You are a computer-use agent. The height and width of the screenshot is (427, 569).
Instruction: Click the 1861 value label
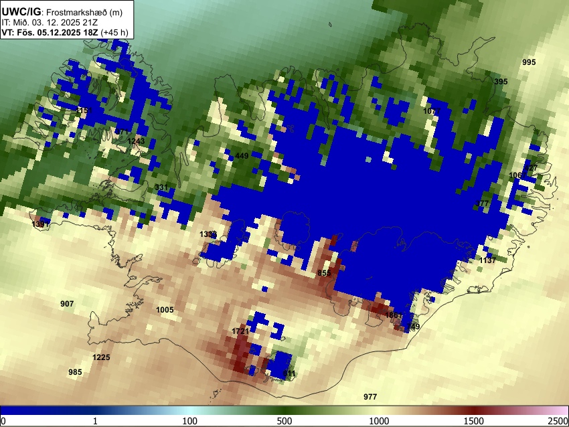click(394, 315)
